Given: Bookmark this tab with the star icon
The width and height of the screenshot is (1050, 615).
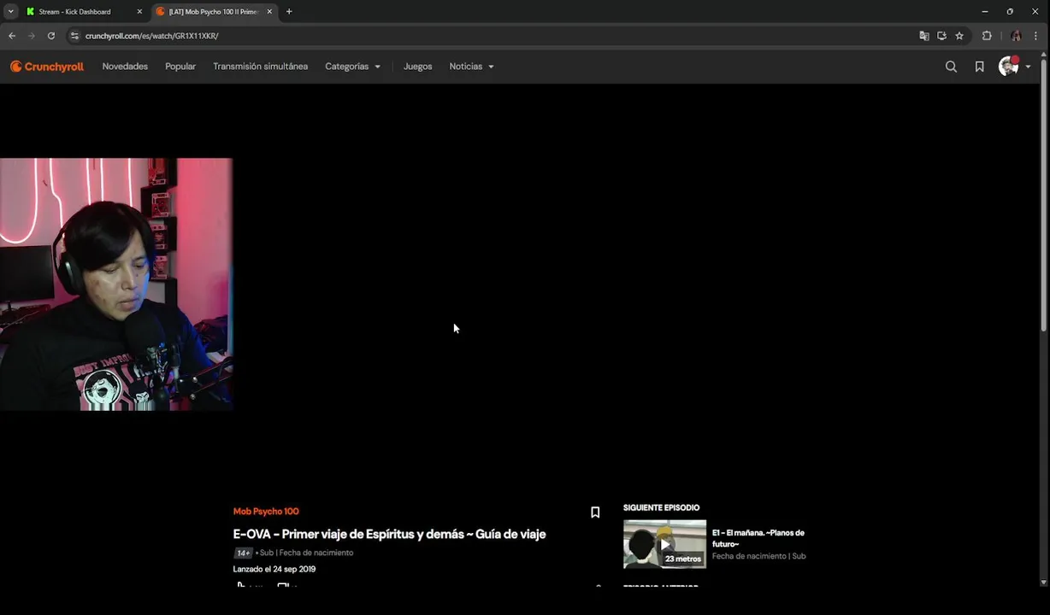Looking at the screenshot, I should pos(959,36).
